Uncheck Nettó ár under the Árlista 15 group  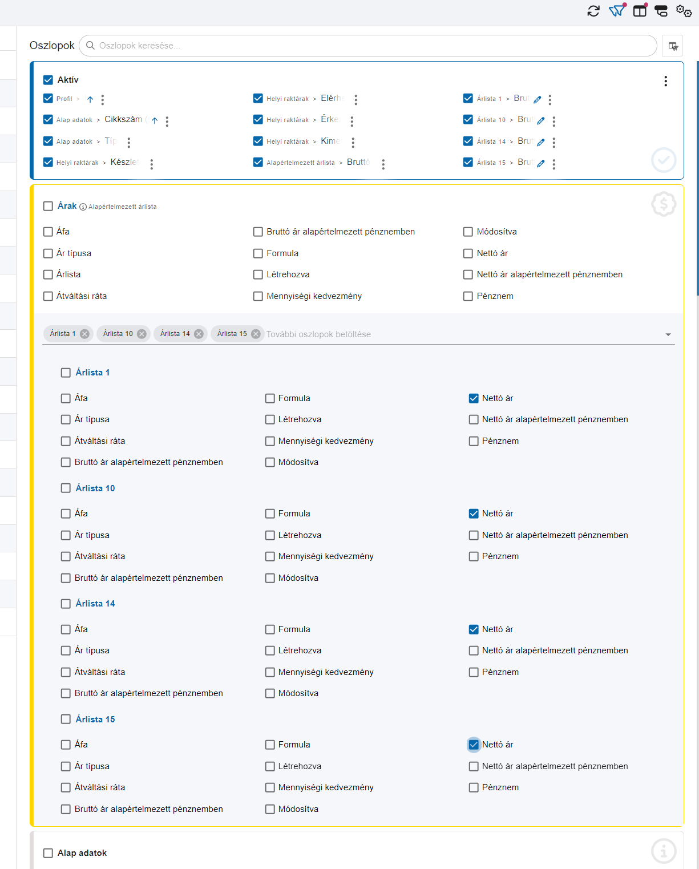click(x=474, y=745)
